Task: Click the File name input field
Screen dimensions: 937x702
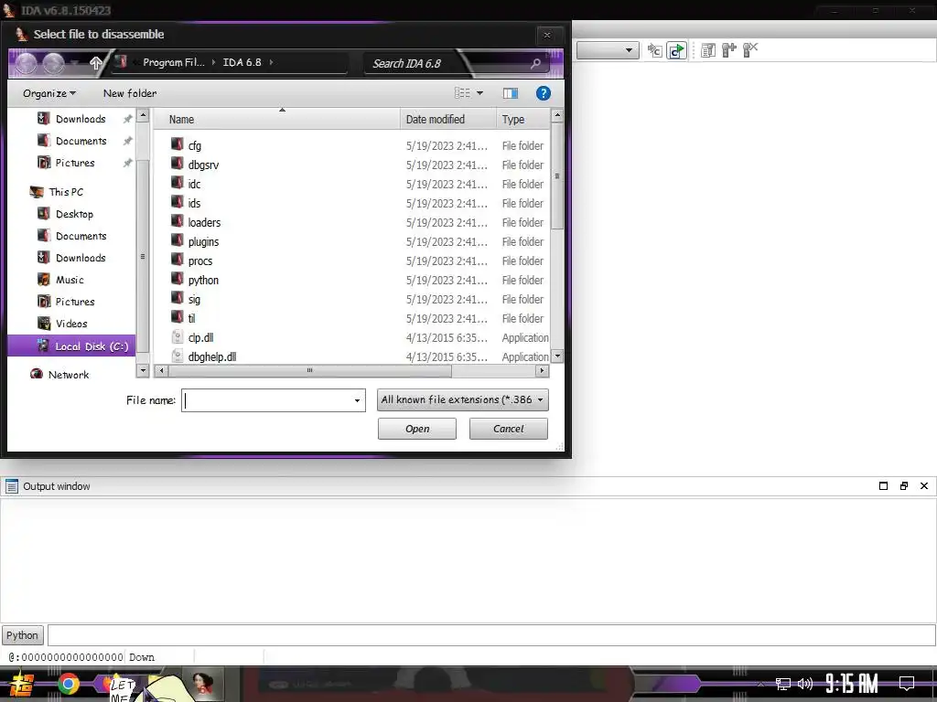Action: pos(266,400)
